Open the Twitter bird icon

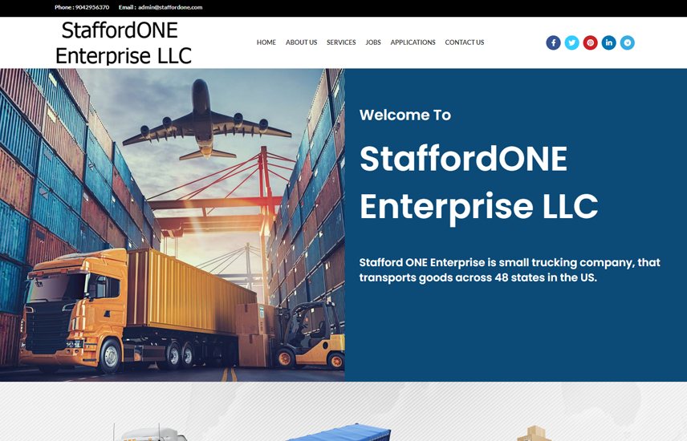point(571,42)
